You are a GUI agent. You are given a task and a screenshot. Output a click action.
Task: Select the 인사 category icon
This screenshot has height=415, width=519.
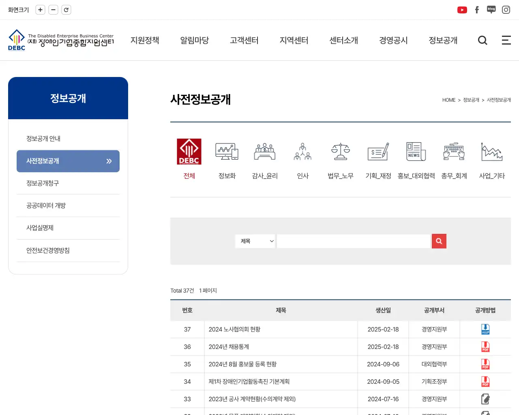[x=303, y=152]
